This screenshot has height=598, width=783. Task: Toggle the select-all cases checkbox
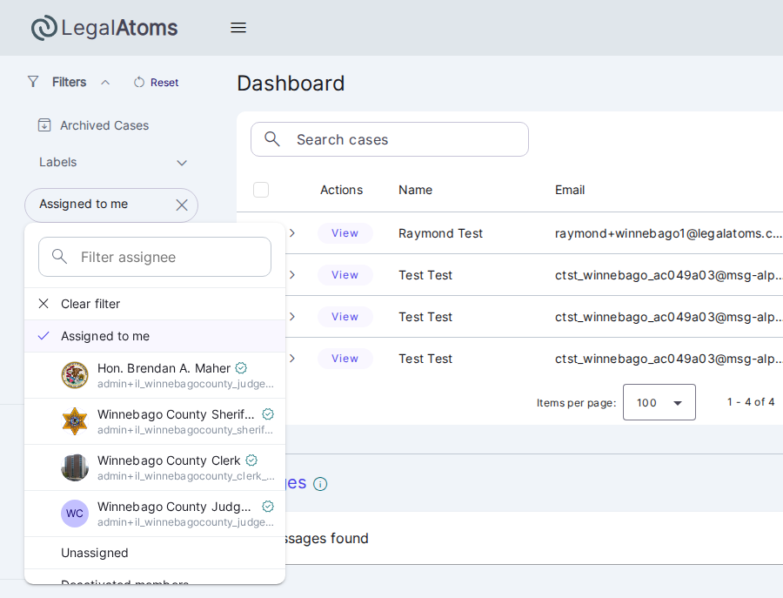[x=261, y=190]
